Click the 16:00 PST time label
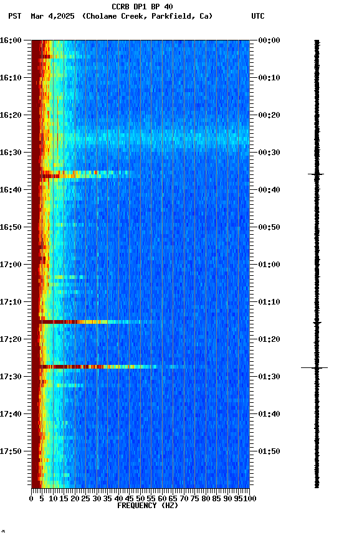 (x=11, y=40)
